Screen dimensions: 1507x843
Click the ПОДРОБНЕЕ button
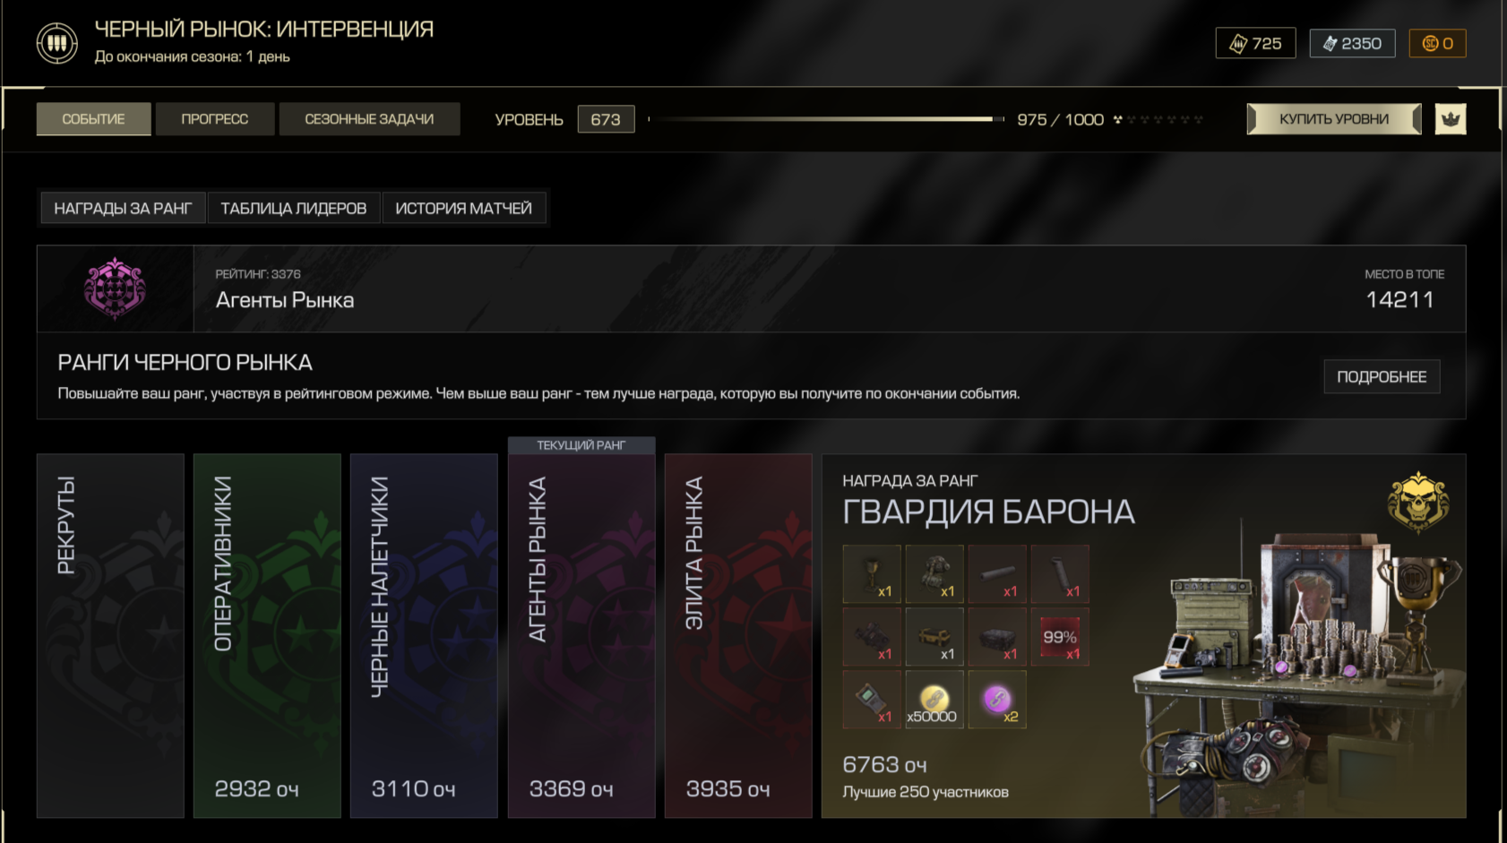1382,376
